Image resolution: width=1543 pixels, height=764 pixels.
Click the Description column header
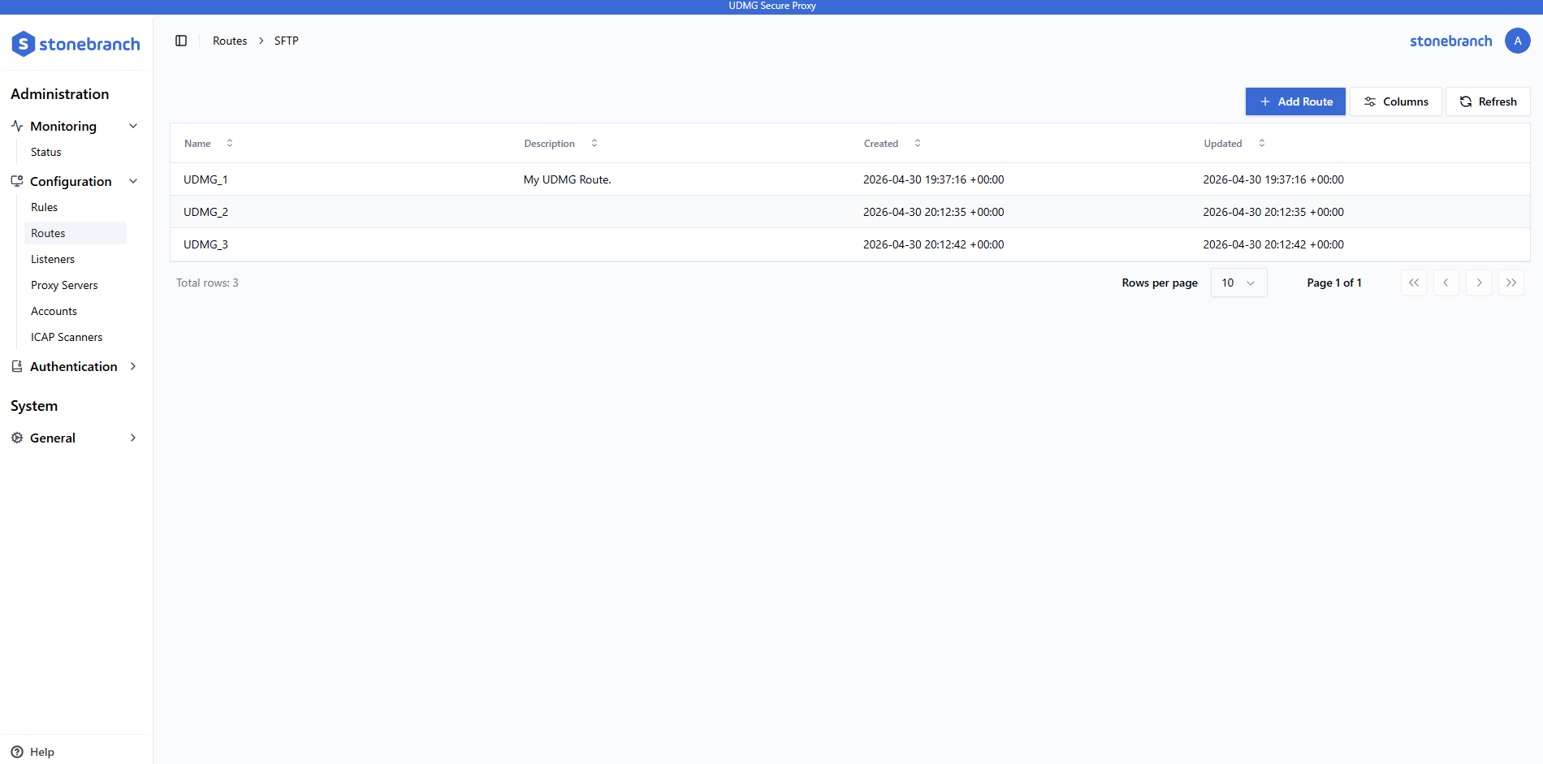click(549, 144)
